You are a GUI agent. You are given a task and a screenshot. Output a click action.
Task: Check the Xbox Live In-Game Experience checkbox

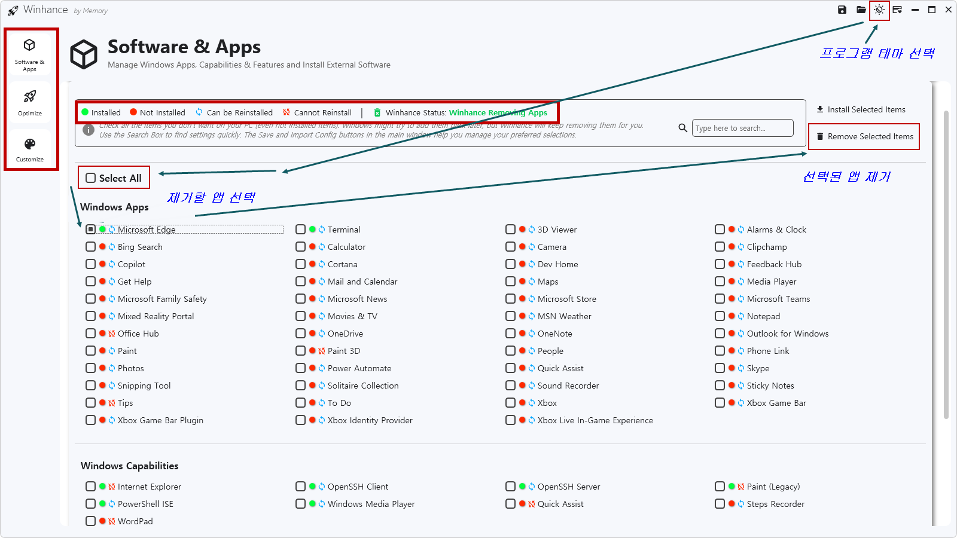[x=511, y=420]
